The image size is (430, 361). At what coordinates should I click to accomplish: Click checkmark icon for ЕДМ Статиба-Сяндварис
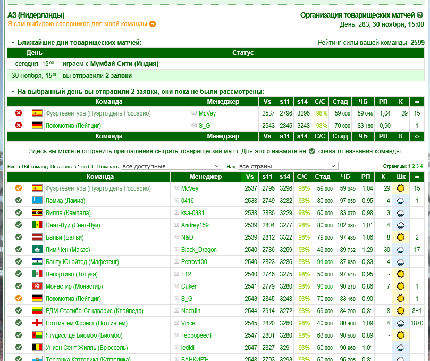point(19,310)
